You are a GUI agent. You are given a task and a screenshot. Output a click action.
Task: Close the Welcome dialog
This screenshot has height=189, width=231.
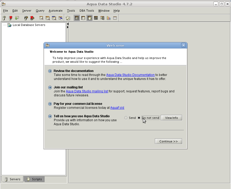(x=184, y=45)
